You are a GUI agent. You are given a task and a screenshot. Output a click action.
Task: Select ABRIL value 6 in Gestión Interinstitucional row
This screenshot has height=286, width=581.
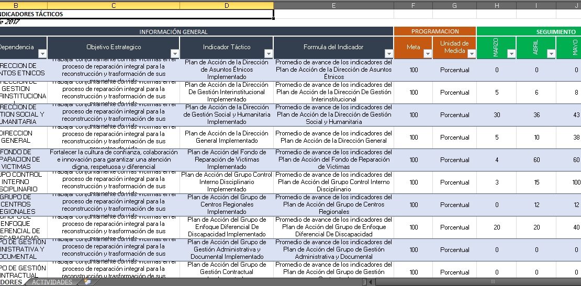pyautogui.click(x=536, y=93)
